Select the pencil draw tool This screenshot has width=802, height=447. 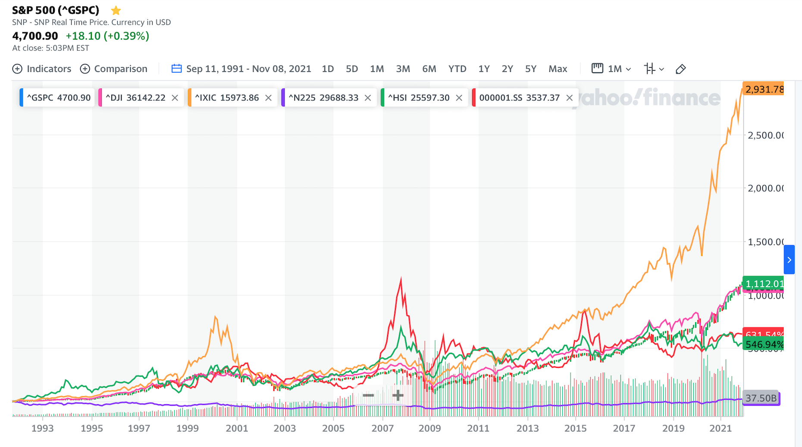pyautogui.click(x=680, y=69)
